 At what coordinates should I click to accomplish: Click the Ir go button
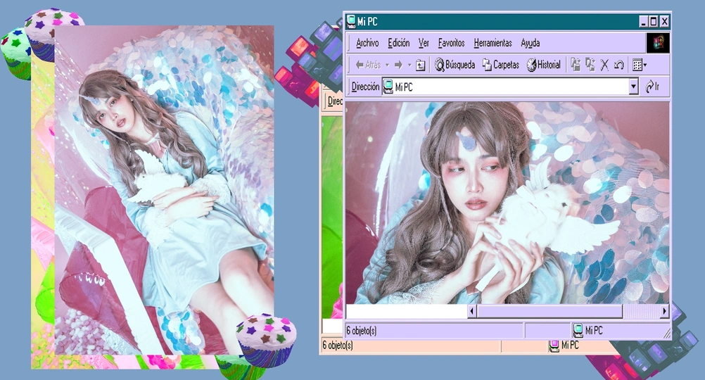point(652,87)
